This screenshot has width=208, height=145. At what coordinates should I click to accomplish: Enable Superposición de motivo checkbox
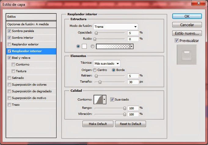tap(9, 98)
